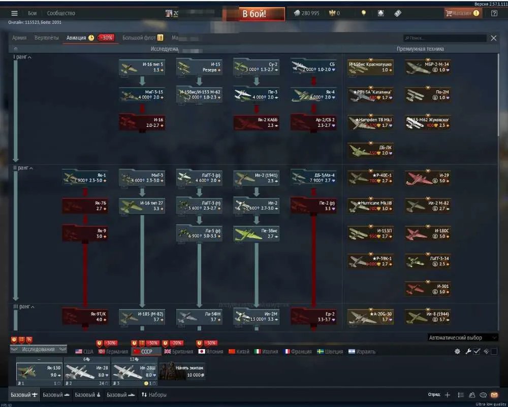Select the МиГ-3-15 aircraft card

(142, 94)
